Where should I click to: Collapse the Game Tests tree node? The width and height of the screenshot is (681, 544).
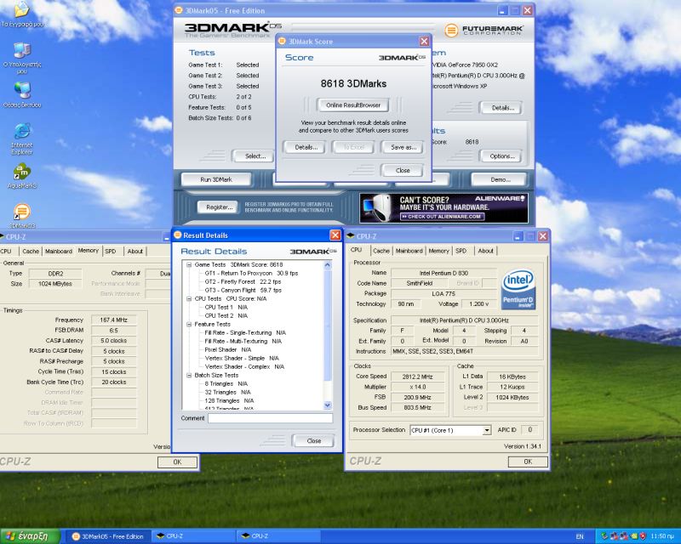(189, 264)
